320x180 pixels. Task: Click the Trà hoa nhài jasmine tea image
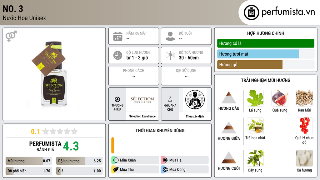(x=255, y=126)
